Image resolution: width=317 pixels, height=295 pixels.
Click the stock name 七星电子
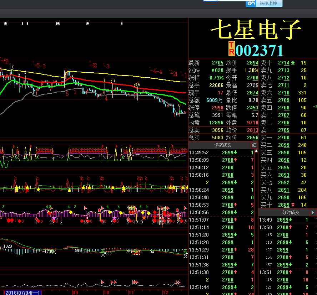click(256, 30)
